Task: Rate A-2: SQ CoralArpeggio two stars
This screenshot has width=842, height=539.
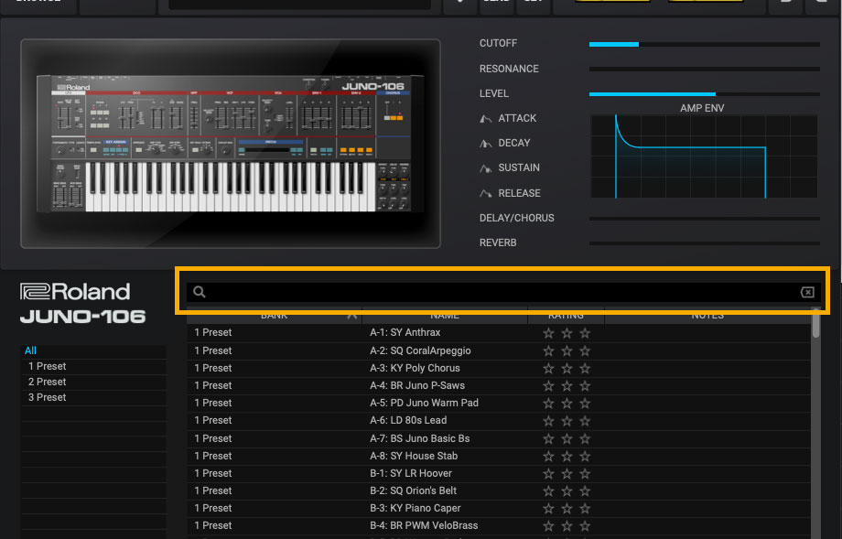Action: click(x=567, y=351)
